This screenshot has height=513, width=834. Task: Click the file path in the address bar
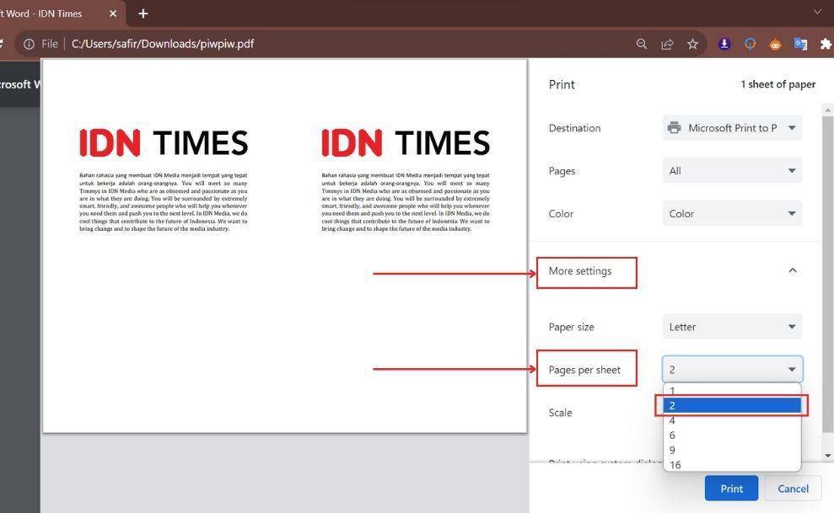point(163,44)
